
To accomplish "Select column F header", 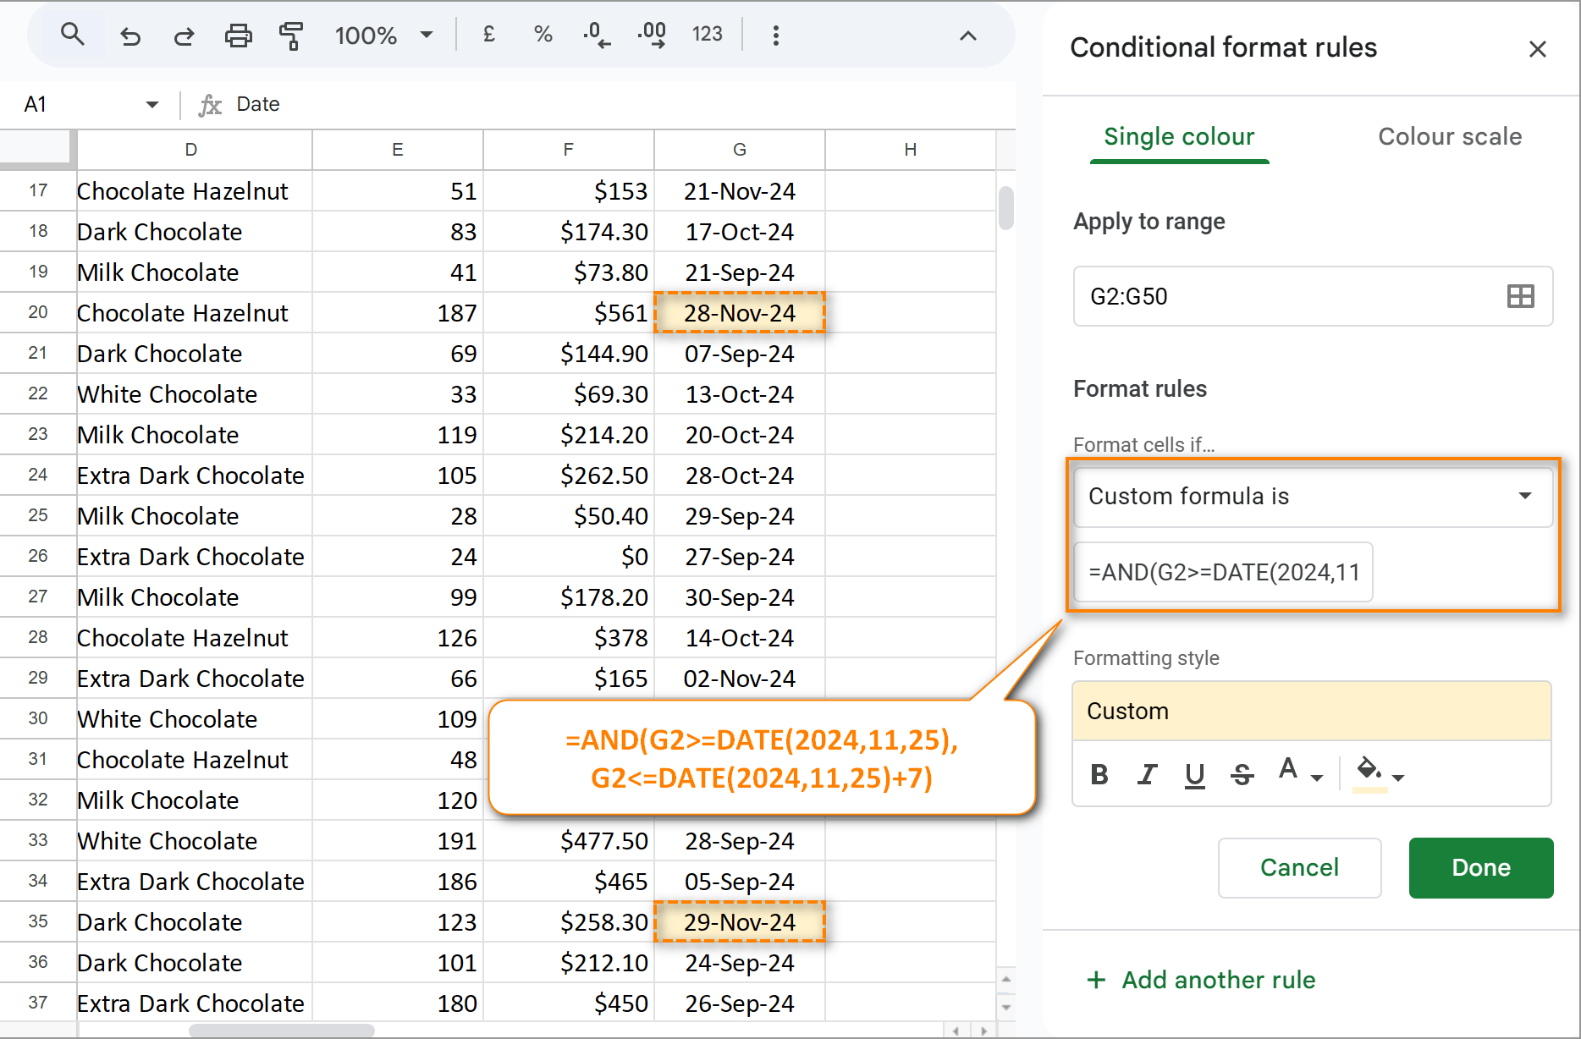I will [x=569, y=149].
